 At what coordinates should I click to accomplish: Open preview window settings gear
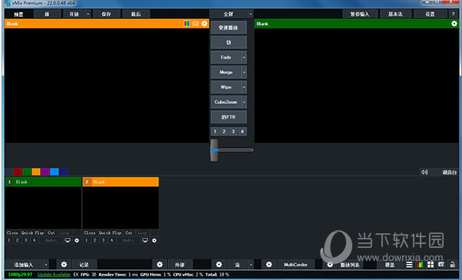tap(204, 24)
